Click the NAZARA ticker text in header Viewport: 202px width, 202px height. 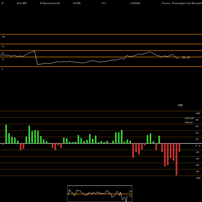point(136,3)
